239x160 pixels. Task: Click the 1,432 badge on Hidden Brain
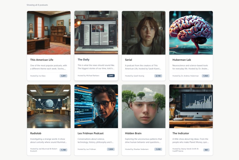pos(158,149)
